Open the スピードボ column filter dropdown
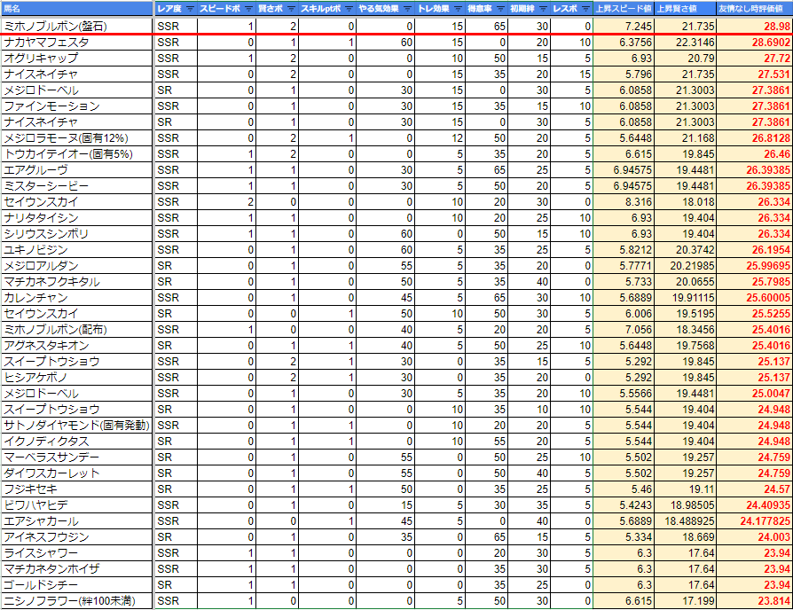 pos(248,9)
